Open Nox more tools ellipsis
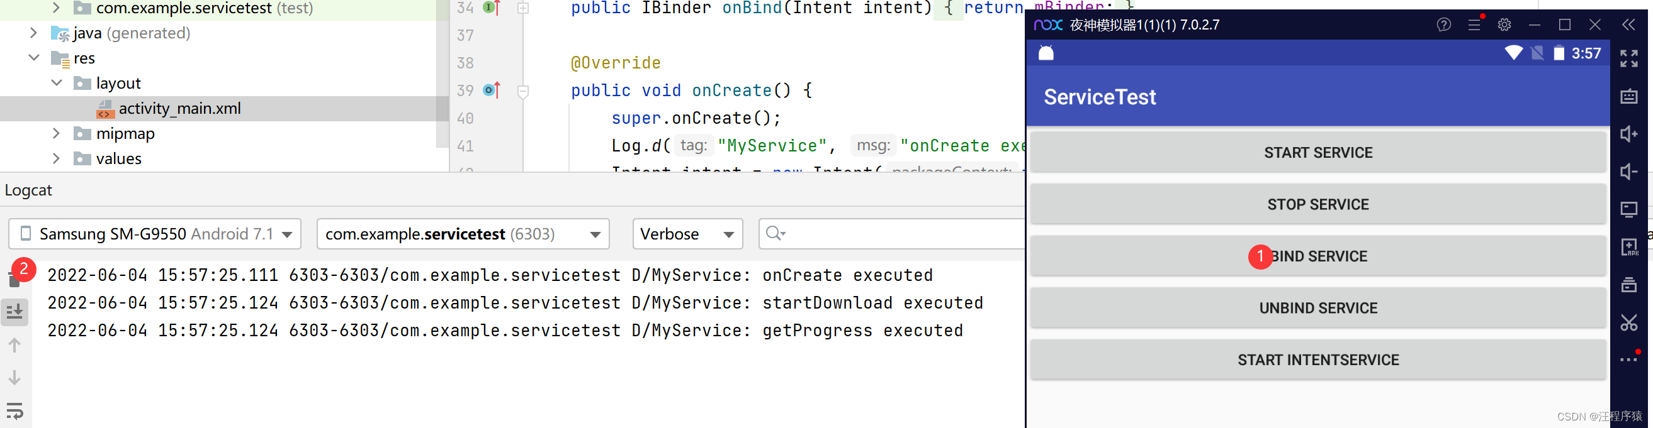The height and width of the screenshot is (428, 1653). pyautogui.click(x=1629, y=359)
